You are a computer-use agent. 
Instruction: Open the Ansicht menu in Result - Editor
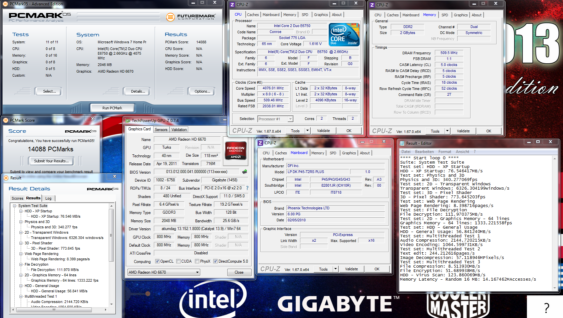462,152
